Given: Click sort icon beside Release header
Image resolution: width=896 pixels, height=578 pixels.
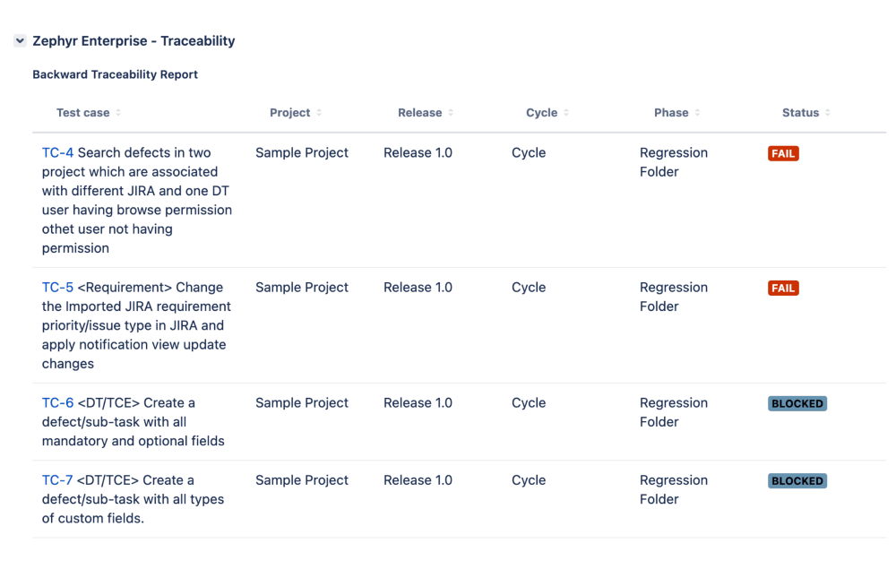Looking at the screenshot, I should pos(451,113).
